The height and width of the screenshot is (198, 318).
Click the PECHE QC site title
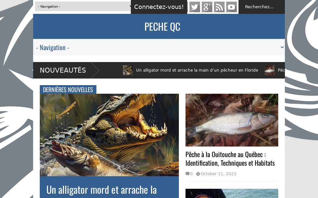[162, 26]
